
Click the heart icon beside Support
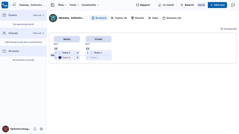(137, 5)
